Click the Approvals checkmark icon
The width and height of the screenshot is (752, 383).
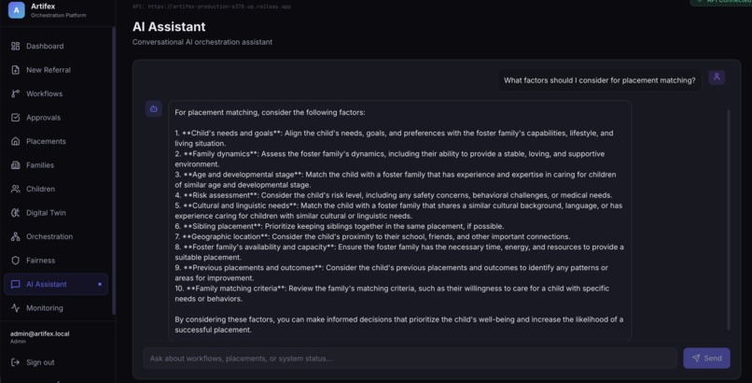15,118
